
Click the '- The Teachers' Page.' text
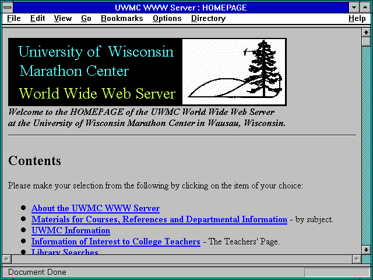pyautogui.click(x=241, y=242)
